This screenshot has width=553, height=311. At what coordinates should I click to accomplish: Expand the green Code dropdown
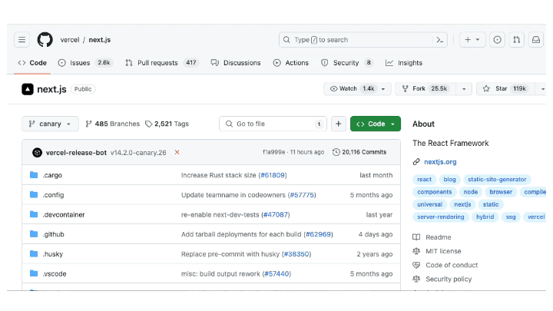tap(376, 124)
